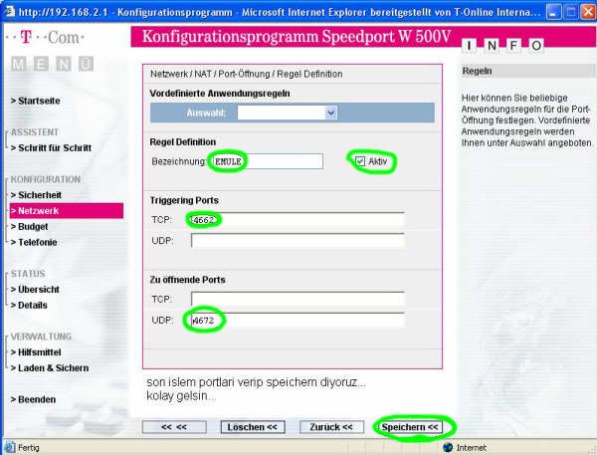The height and width of the screenshot is (455, 597).
Task: Click the Auswahl dropdown arrow
Action: 331,113
